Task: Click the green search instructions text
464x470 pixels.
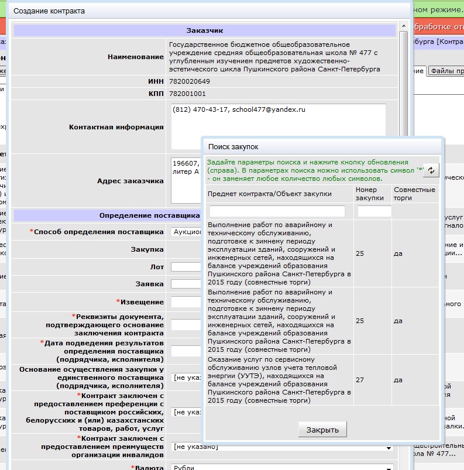Action: point(315,170)
